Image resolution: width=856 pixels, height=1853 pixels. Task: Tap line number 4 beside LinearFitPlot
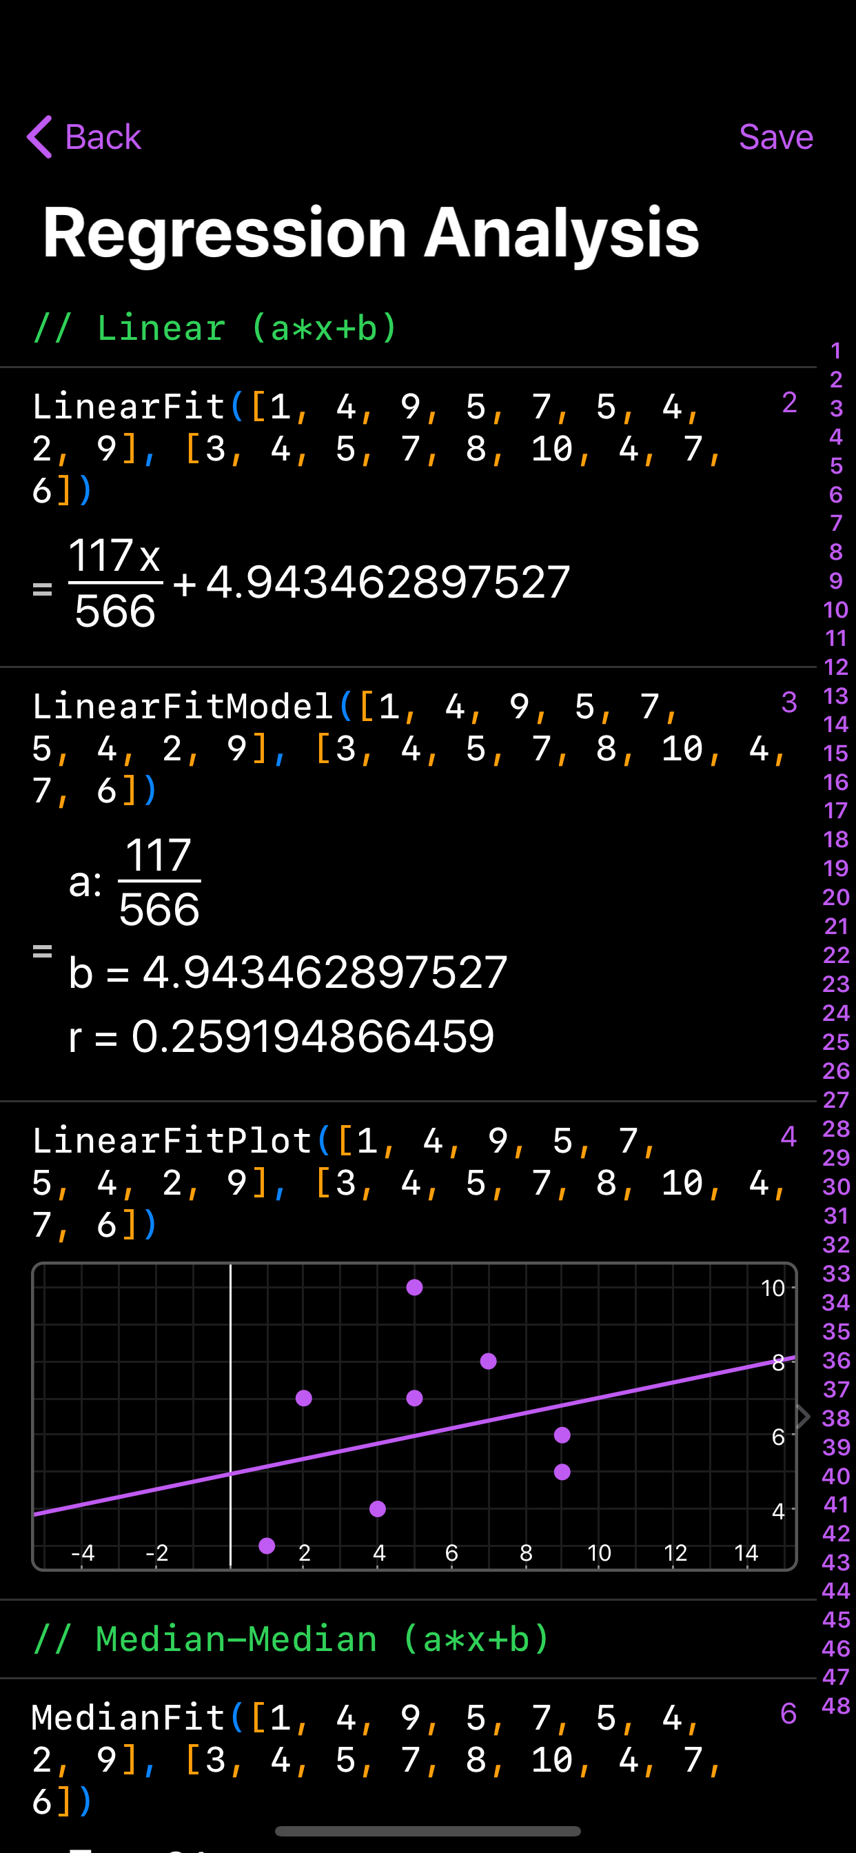(789, 1137)
